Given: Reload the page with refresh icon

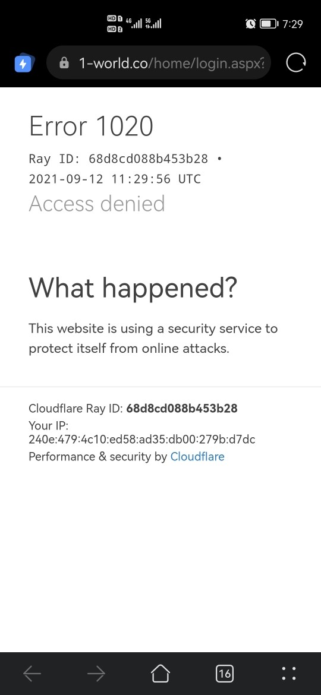Looking at the screenshot, I should (x=295, y=62).
